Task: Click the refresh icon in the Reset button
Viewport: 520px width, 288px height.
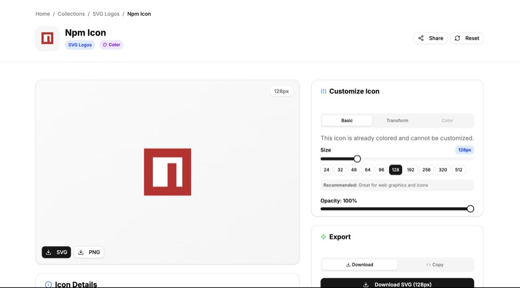Action: (458, 38)
